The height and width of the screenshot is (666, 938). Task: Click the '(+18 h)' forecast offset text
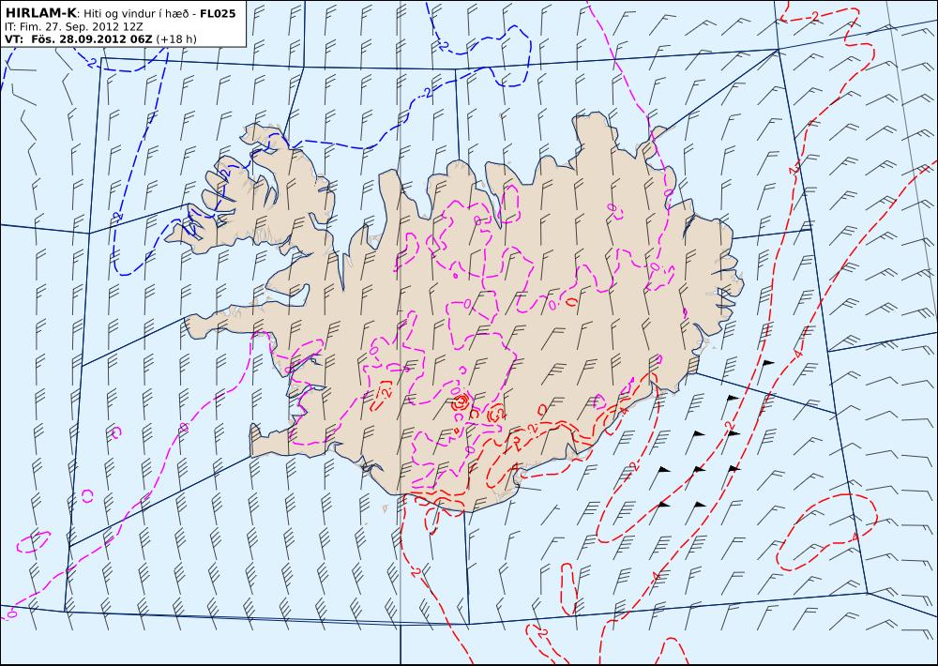(x=176, y=38)
